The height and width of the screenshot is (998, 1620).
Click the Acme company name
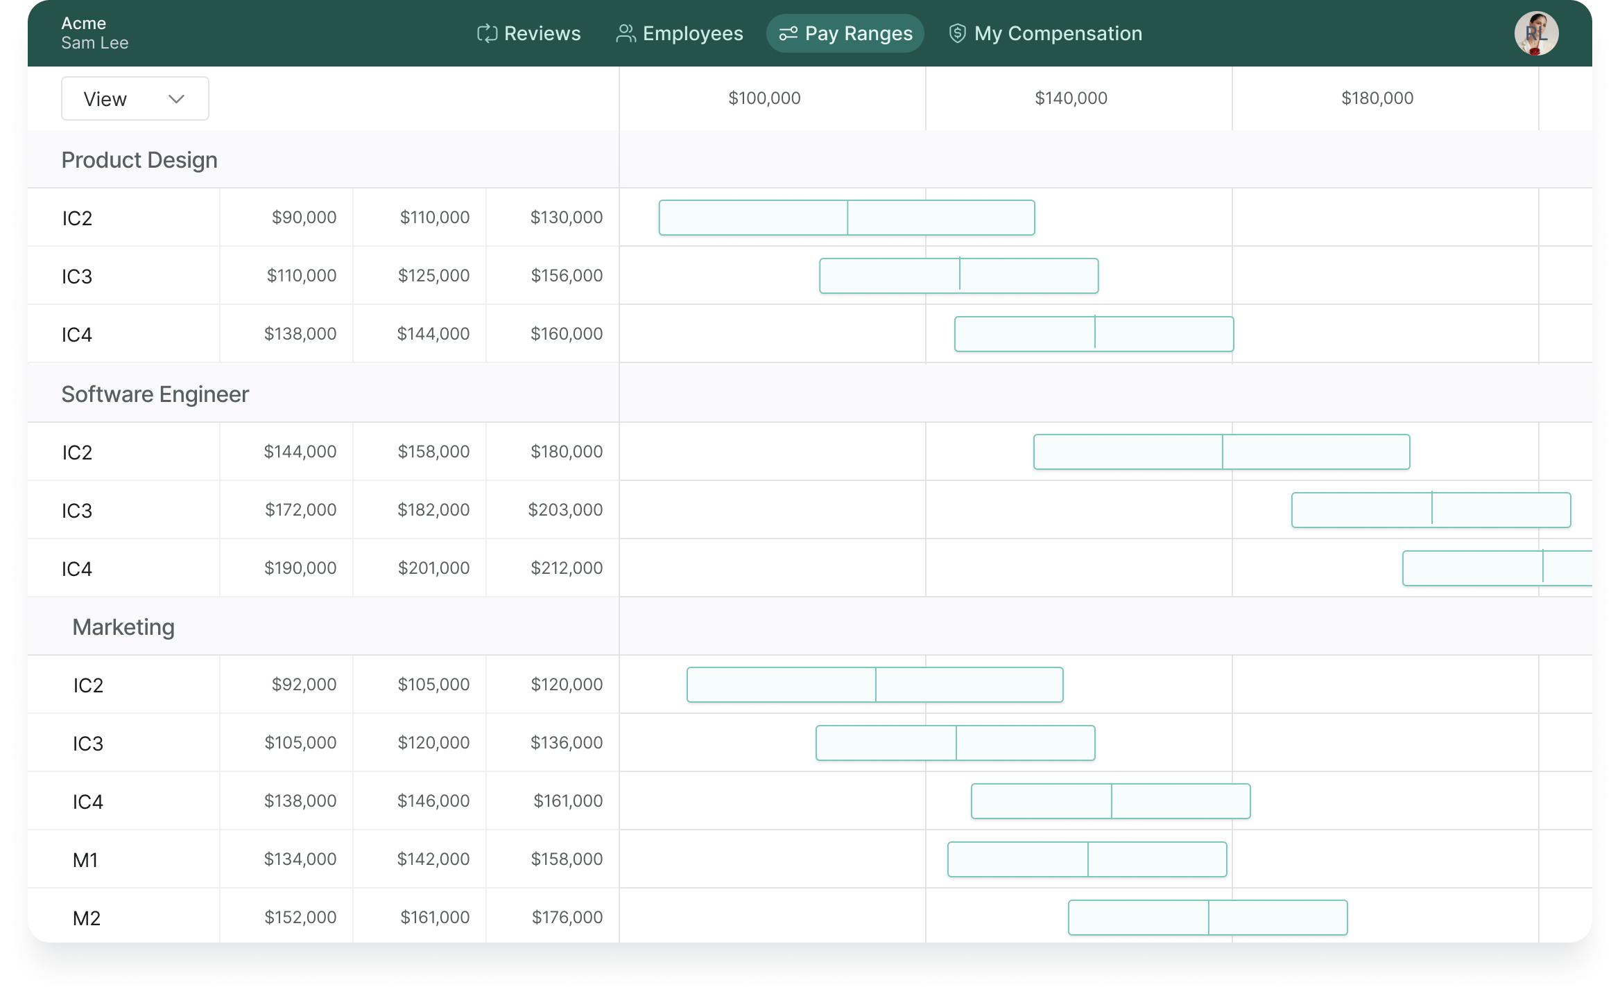84,23
